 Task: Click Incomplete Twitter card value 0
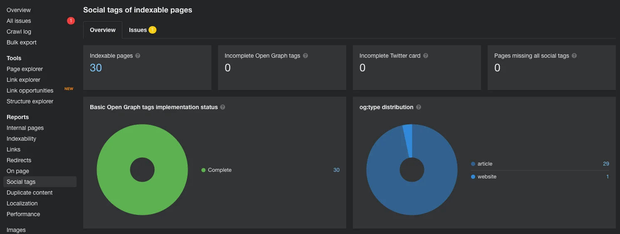(x=362, y=68)
